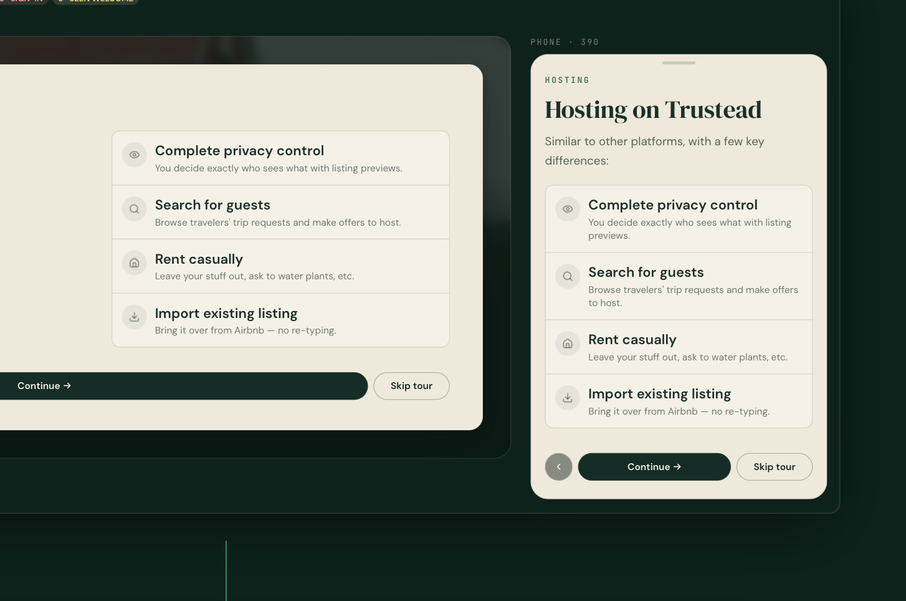Click the "PHONE · 390" label above the phone panel
The image size is (906, 601).
tap(565, 42)
